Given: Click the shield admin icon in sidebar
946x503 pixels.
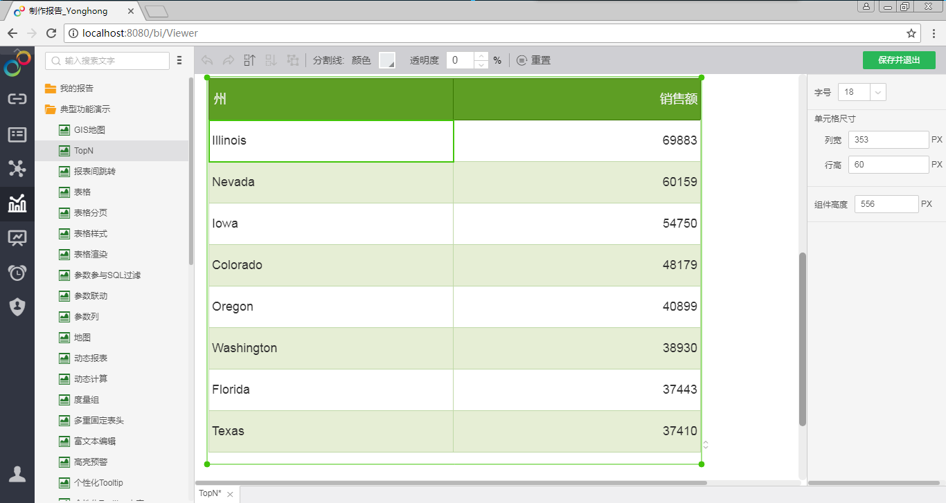Looking at the screenshot, I should click(x=17, y=307).
